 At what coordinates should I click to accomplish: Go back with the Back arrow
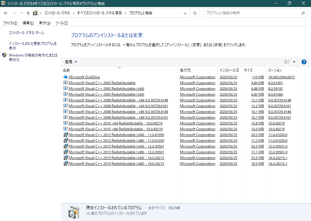[x=6, y=13]
